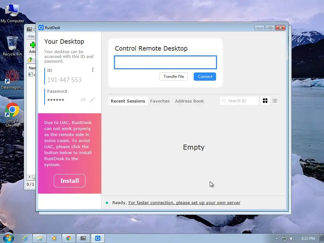The image size is (324, 243).
Task: Open My Computer desktop icon
Action: coord(12,14)
